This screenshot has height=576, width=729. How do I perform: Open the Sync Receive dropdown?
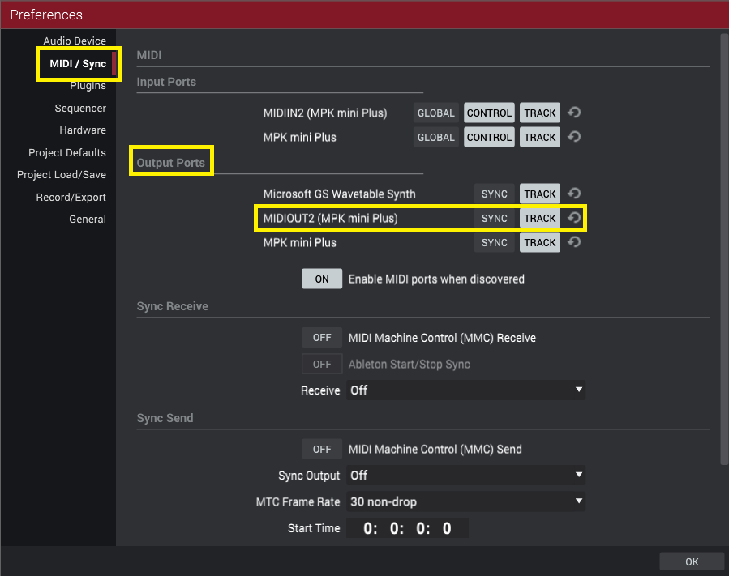click(x=465, y=390)
